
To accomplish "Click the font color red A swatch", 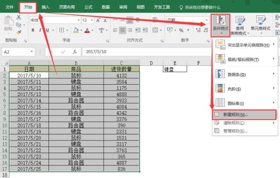I will click(x=87, y=30).
